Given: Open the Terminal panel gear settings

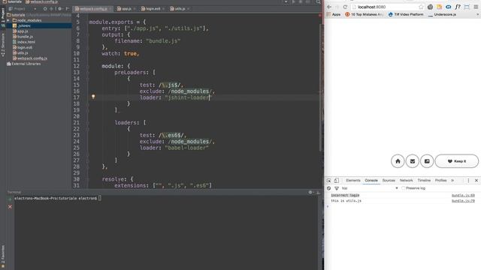Looking at the screenshot, I should (310, 192).
